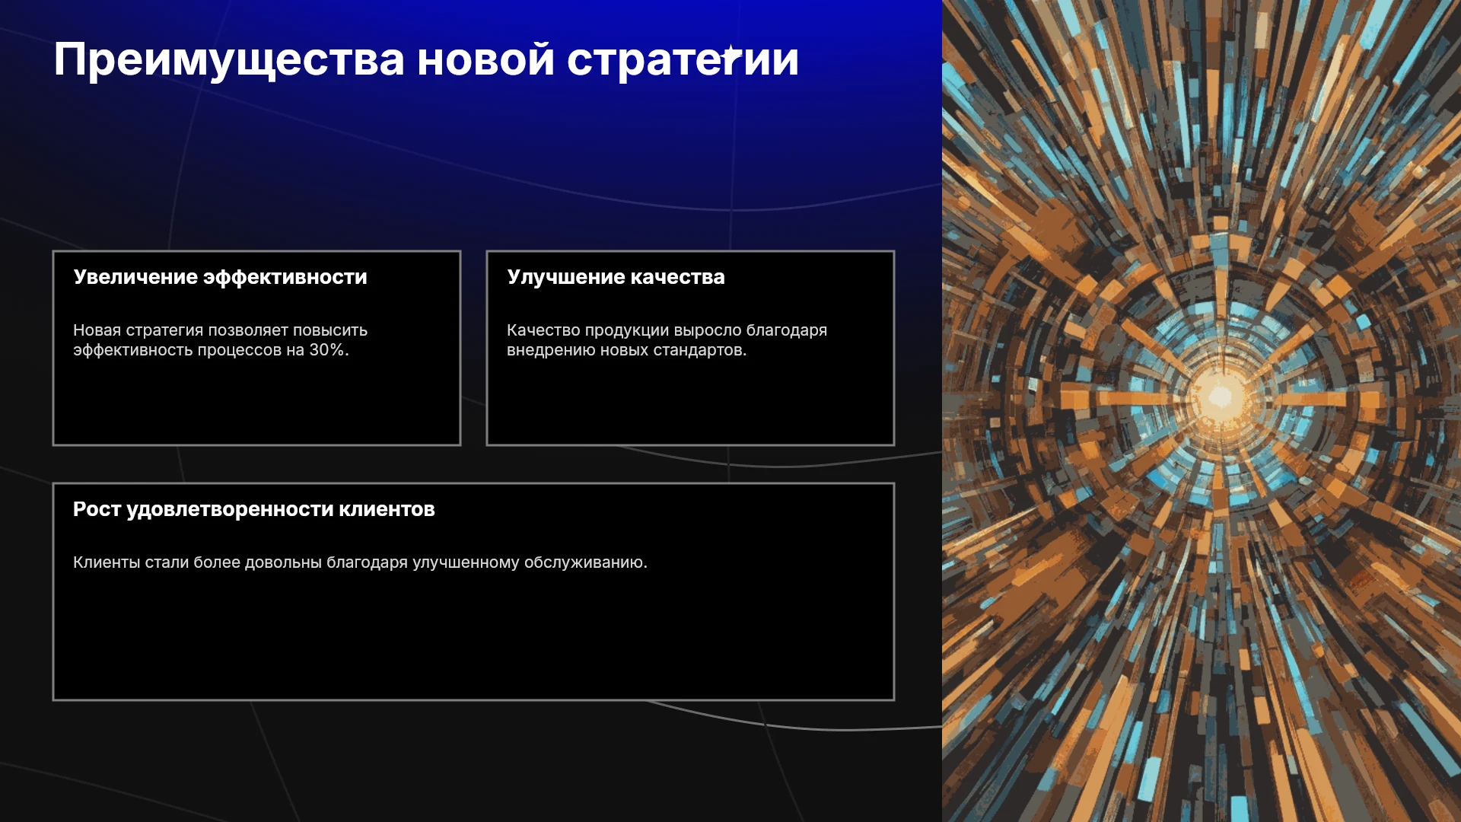Click empty space inside the customer satisfaction card
Image resolution: width=1461 pixels, height=822 pixels.
(x=473, y=639)
